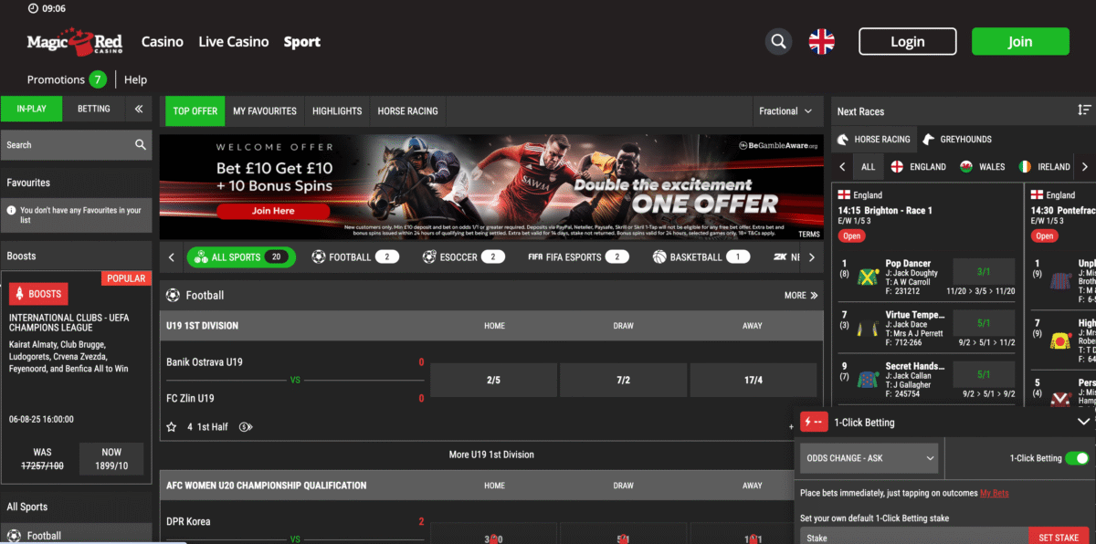This screenshot has height=544, width=1096.
Task: Select the TOP OFFER tab
Action: point(195,111)
